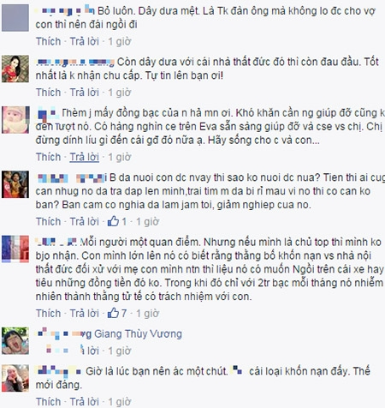
Task: Open the blank gray avatar of first commenter
Action: 15,18
